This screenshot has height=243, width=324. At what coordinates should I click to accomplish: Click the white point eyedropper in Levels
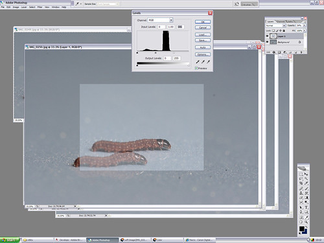click(208, 62)
